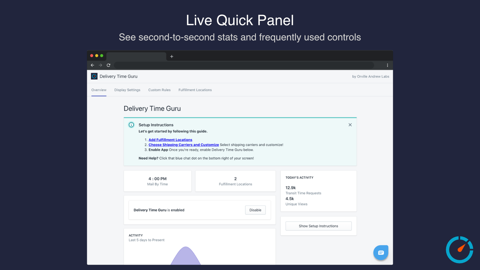
Task: View the Fulfillment Locations tab
Action: point(195,90)
